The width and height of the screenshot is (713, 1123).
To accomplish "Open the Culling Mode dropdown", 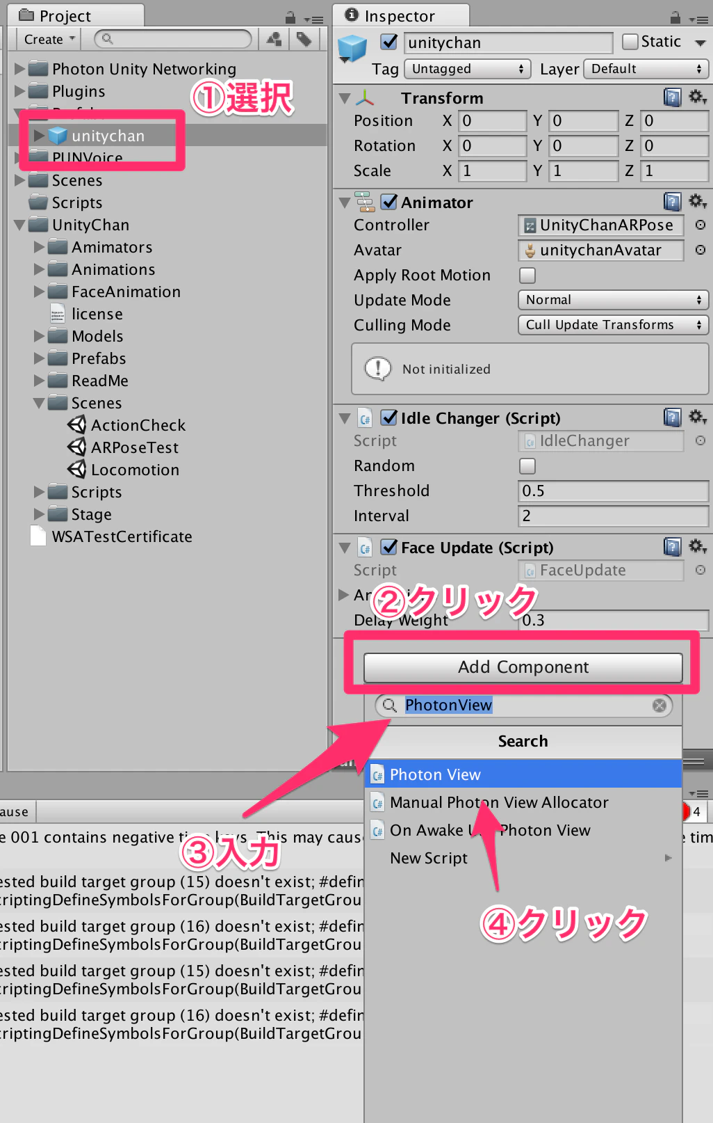I will (x=613, y=325).
